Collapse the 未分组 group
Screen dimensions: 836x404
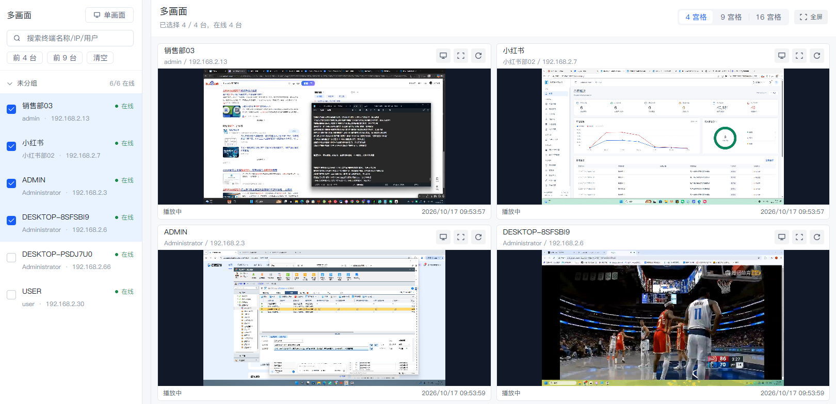(10, 83)
